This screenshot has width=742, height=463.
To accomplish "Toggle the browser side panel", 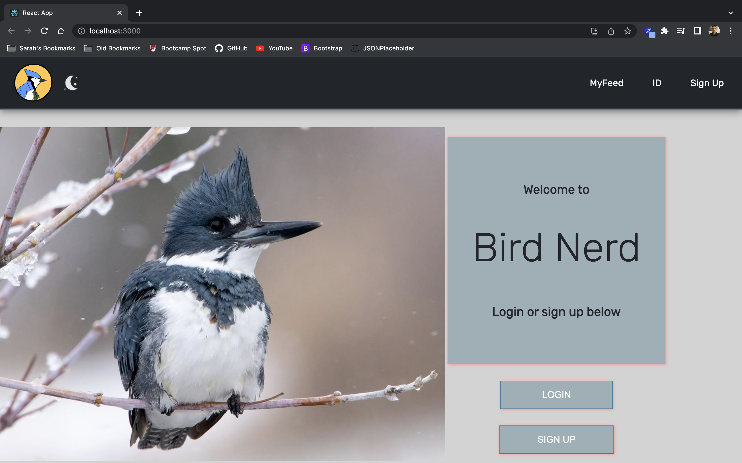I will 697,31.
